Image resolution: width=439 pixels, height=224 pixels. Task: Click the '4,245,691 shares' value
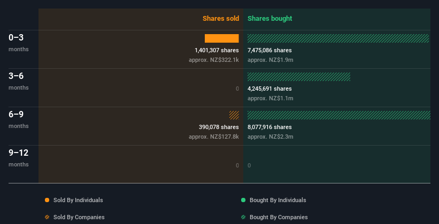269,89
